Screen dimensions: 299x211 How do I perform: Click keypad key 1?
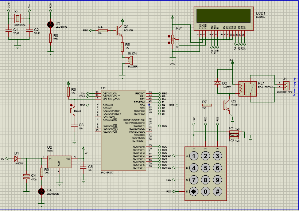194,156
